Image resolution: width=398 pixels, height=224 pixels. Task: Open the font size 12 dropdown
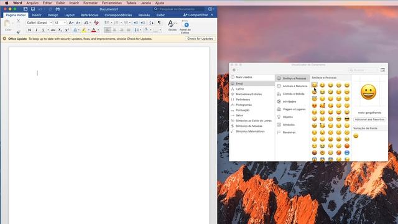tap(65, 22)
